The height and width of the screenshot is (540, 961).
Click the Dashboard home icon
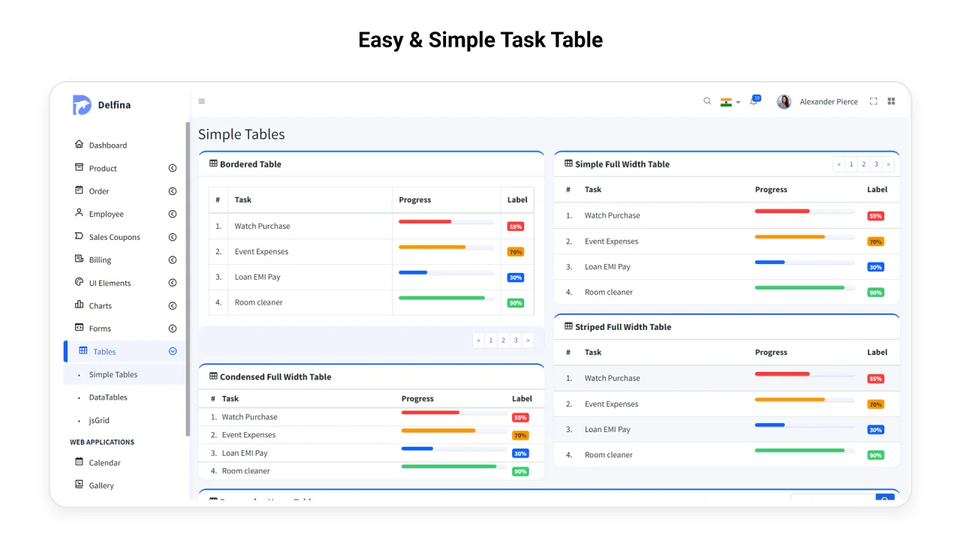click(x=80, y=145)
